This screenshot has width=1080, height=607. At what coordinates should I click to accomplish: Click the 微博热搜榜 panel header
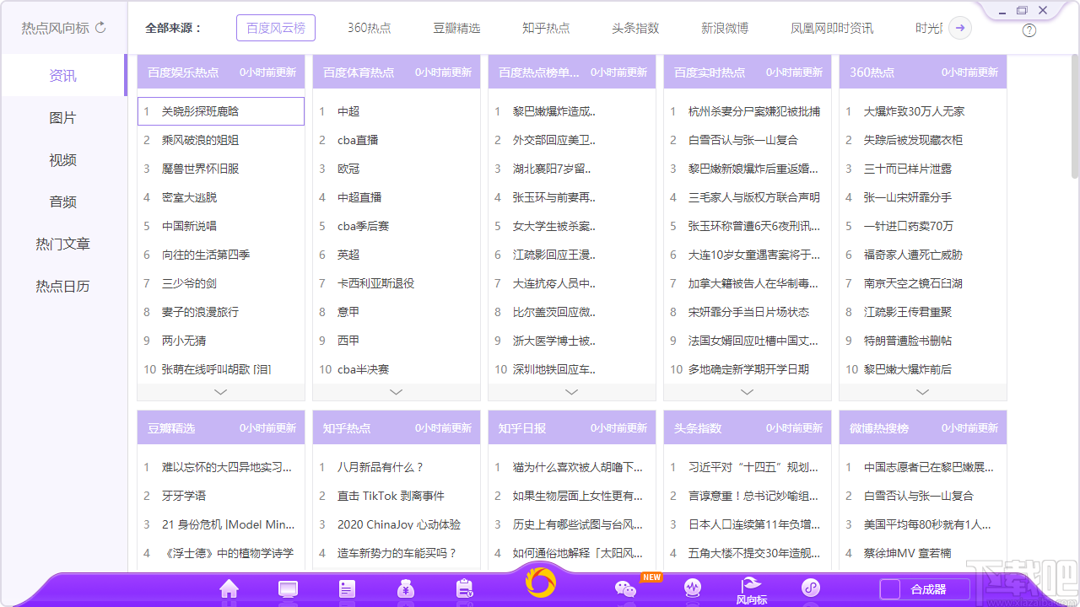pyautogui.click(x=923, y=428)
